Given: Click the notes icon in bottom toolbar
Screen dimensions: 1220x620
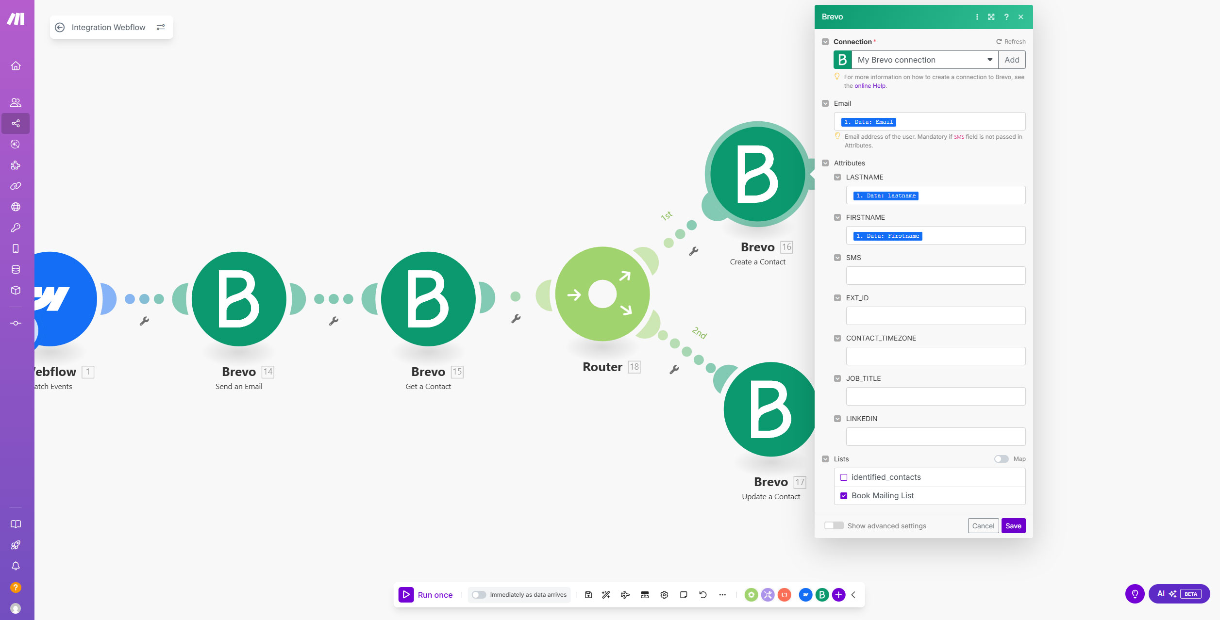Looking at the screenshot, I should point(684,595).
